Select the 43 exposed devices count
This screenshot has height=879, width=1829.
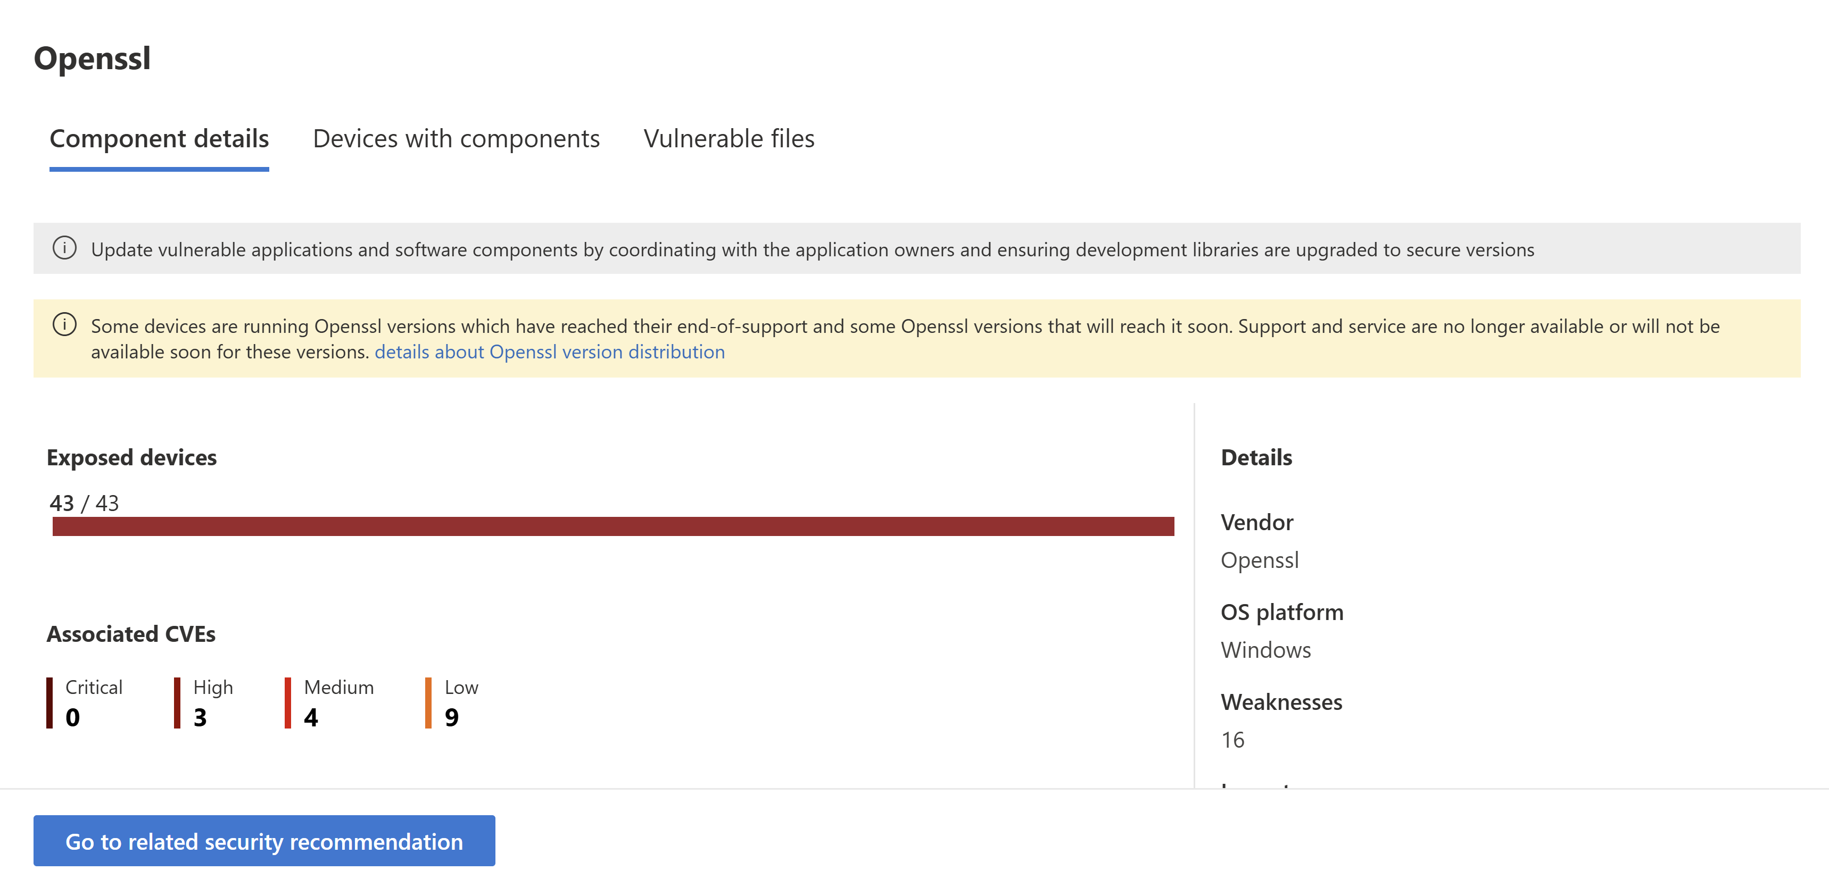tap(61, 503)
